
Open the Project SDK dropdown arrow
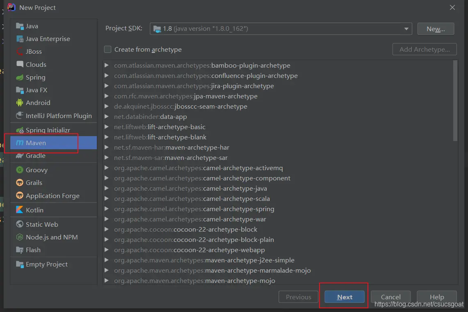click(x=406, y=29)
